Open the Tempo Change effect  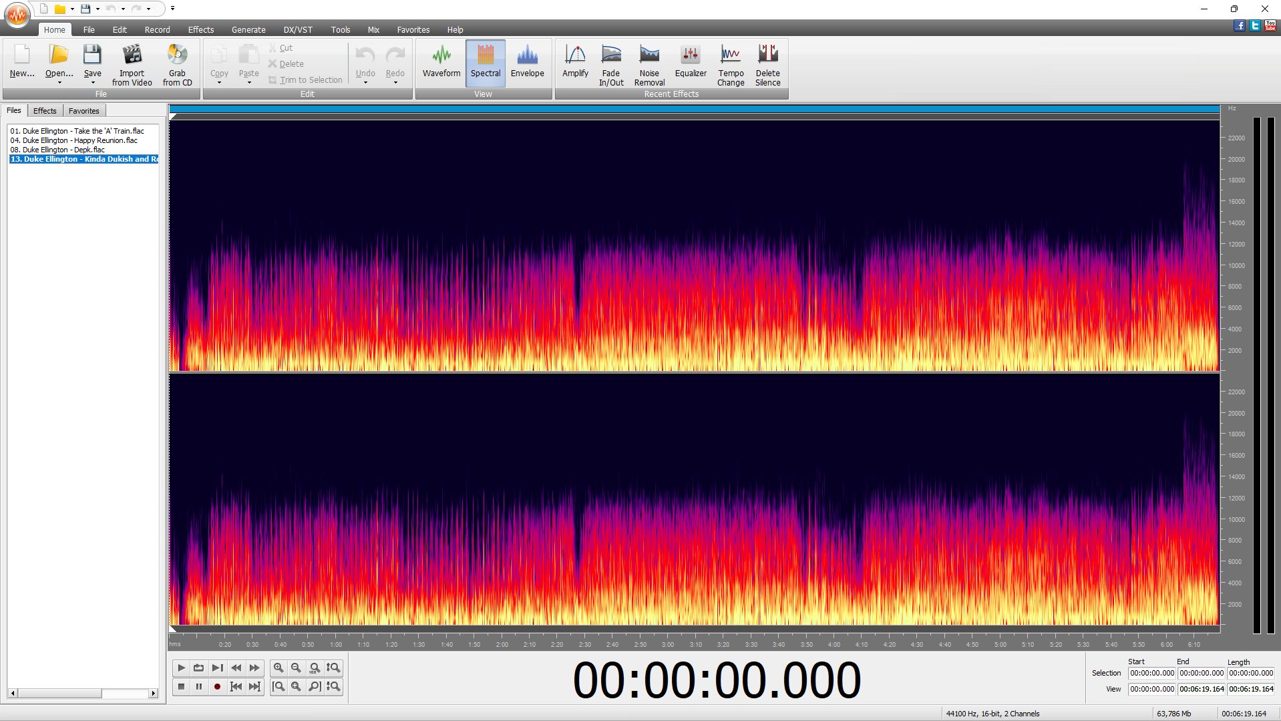730,63
